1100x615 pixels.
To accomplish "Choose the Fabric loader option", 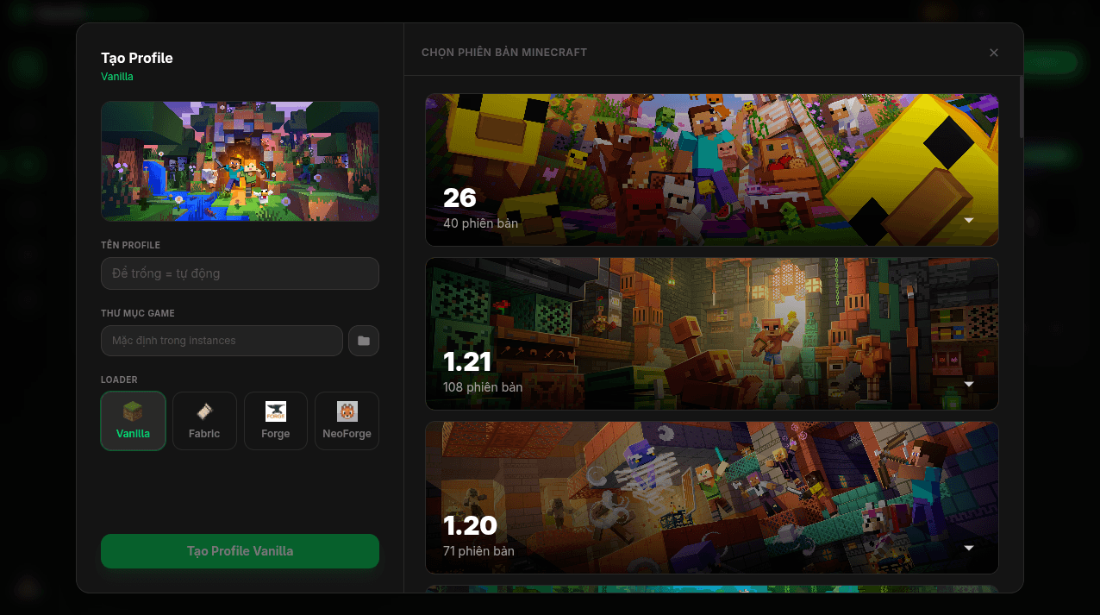I will click(x=204, y=421).
